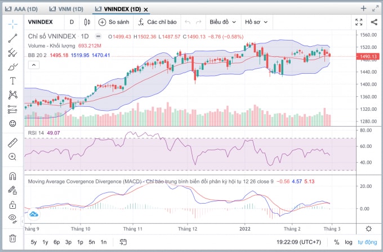Click the MACD indicator title
383x252 pixels.
150,182
